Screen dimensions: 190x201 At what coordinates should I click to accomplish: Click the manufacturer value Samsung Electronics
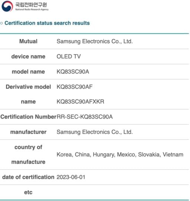tap(95, 132)
